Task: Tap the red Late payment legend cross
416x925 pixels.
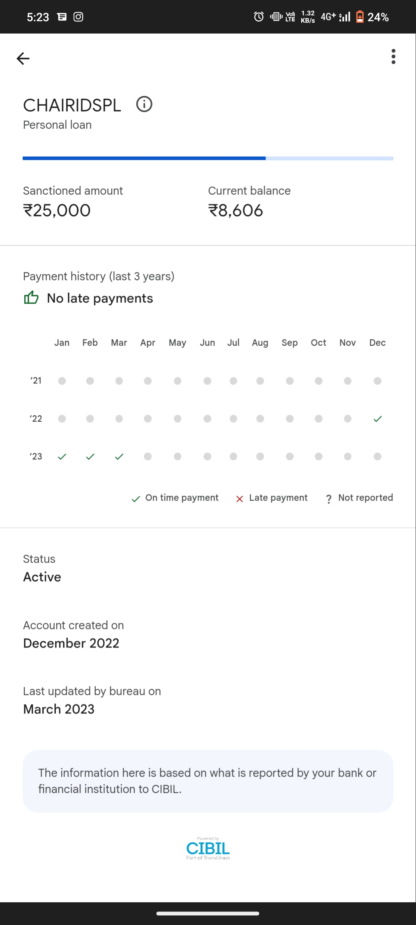Action: pos(240,499)
